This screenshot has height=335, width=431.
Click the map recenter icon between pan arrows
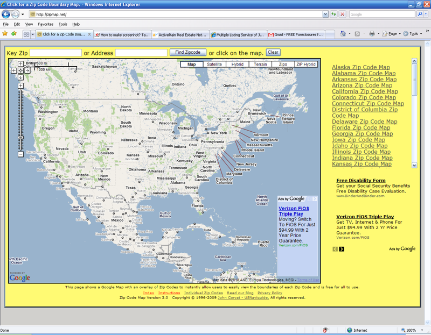tap(20, 71)
